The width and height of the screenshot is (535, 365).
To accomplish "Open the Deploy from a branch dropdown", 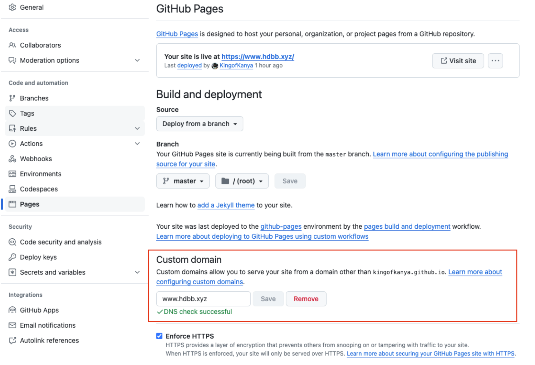I will coord(199,124).
